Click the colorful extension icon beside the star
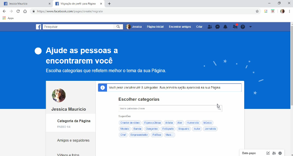Screen dimensions: 293x156 click(x=266, y=11)
